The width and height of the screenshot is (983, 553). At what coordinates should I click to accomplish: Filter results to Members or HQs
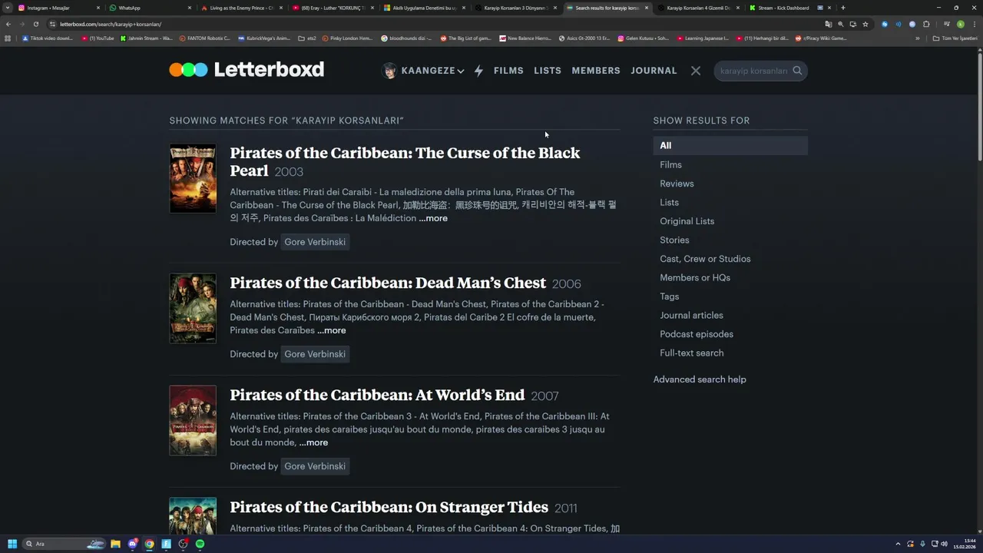click(x=695, y=277)
